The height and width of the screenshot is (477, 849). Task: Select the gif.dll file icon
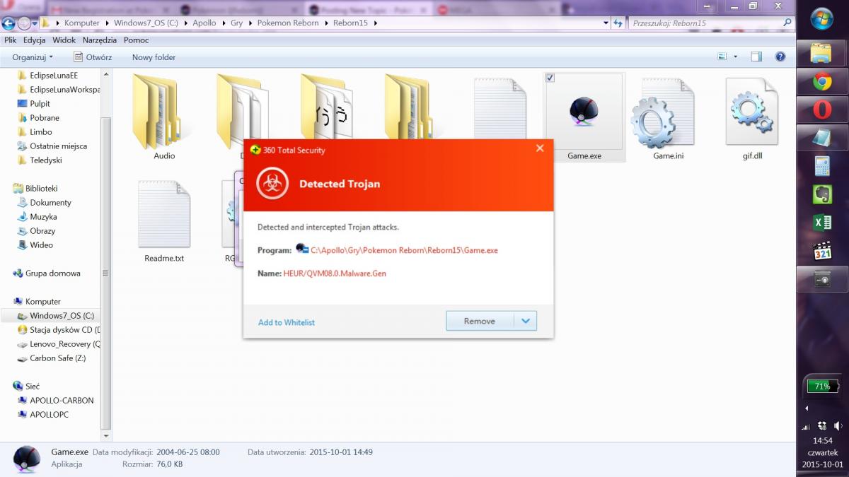[x=751, y=113]
